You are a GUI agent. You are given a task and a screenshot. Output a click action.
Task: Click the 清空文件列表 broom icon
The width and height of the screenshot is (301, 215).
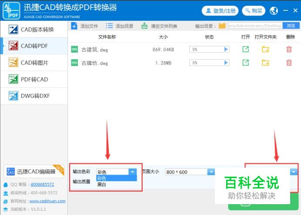click(x=144, y=26)
